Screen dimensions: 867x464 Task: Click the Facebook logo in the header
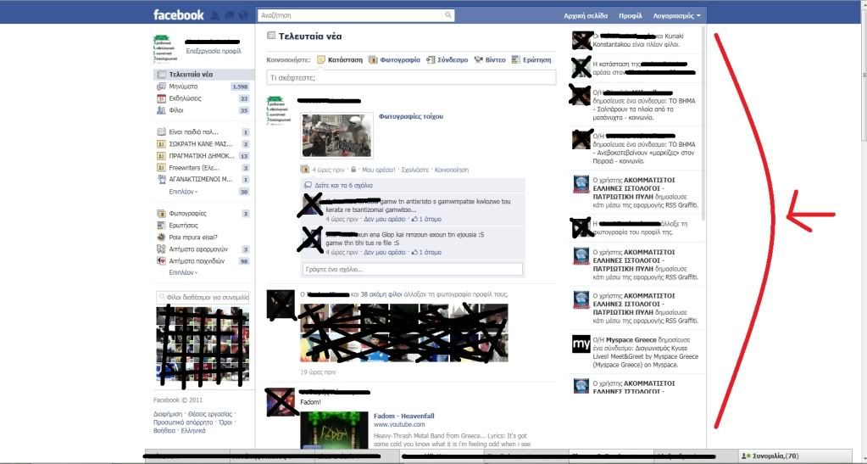(178, 15)
